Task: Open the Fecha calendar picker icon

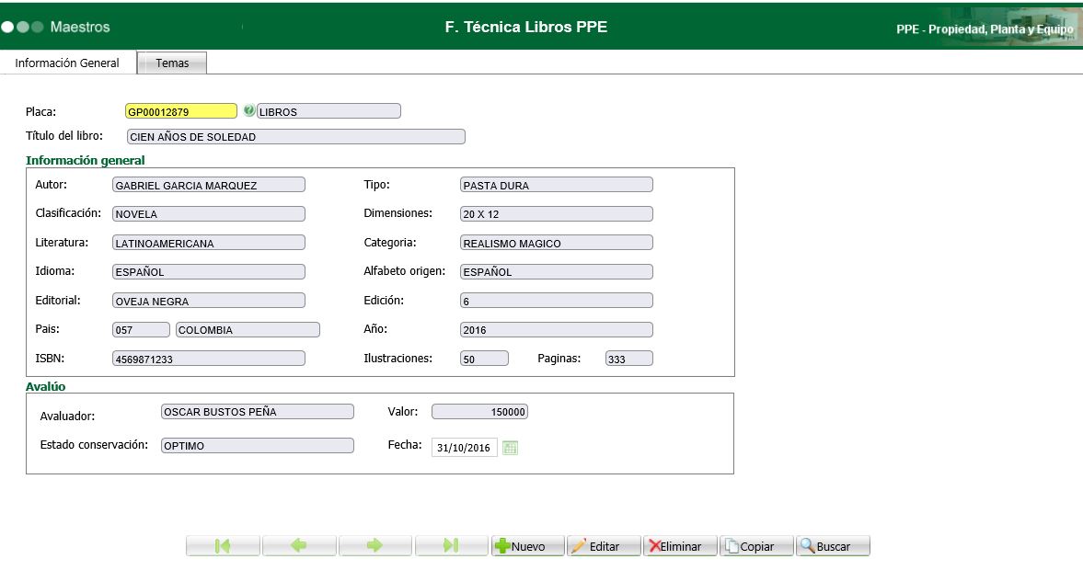Action: 510,448
